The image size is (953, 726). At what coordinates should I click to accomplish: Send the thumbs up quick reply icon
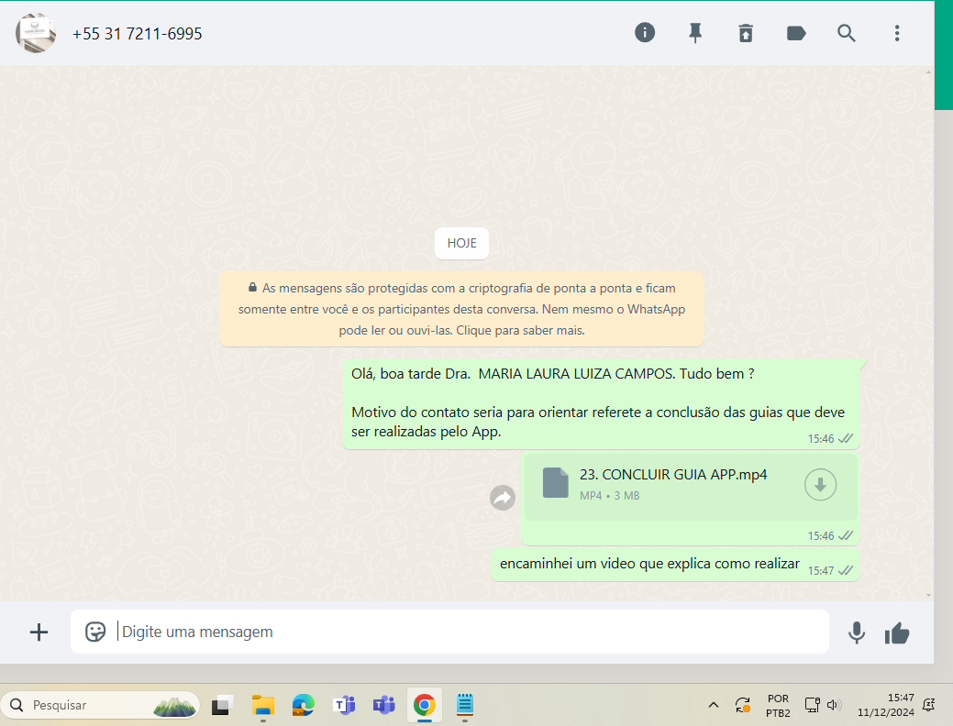pos(897,633)
